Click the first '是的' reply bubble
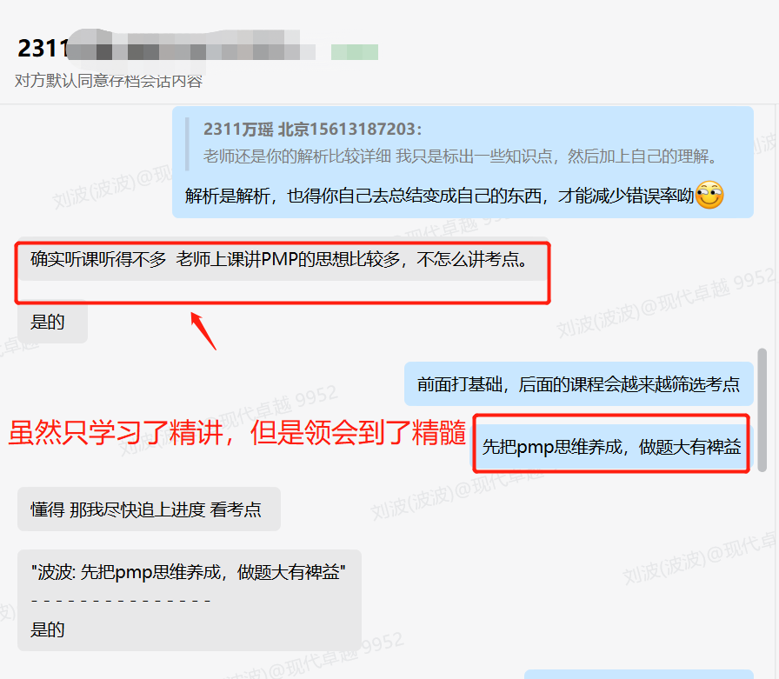The width and height of the screenshot is (779, 679). point(52,322)
